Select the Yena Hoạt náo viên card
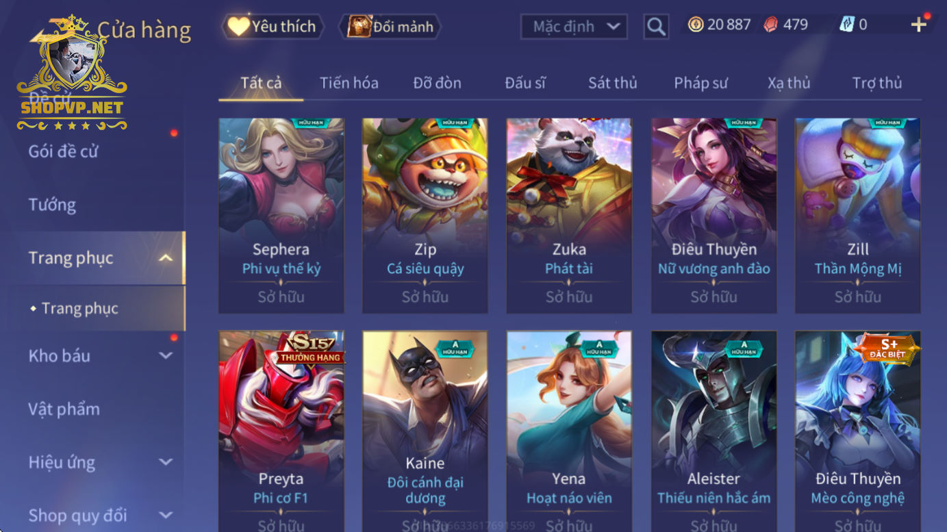947x532 pixels. coord(569,431)
